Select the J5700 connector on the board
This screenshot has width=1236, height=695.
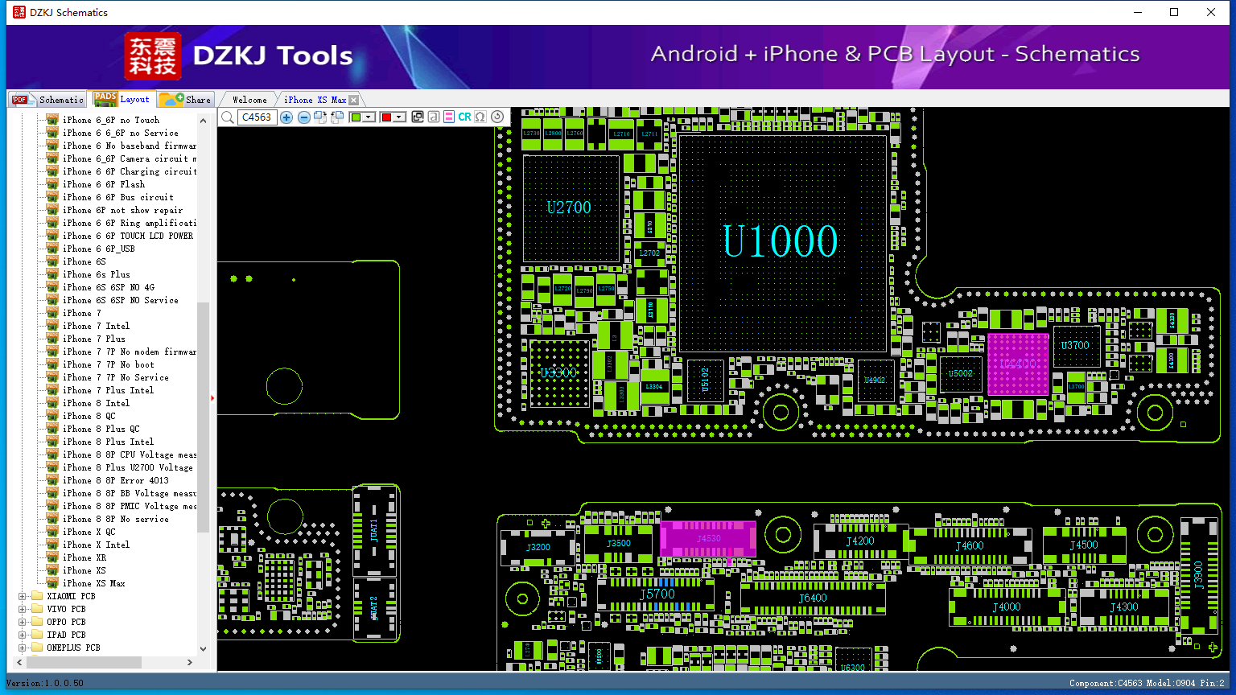[x=657, y=594]
